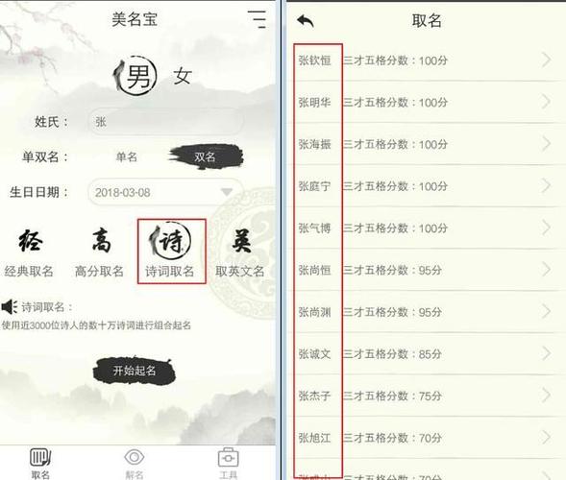Viewport: 566px width, 480px height.
Task: Select the 取英文名 icon
Action: (241, 241)
